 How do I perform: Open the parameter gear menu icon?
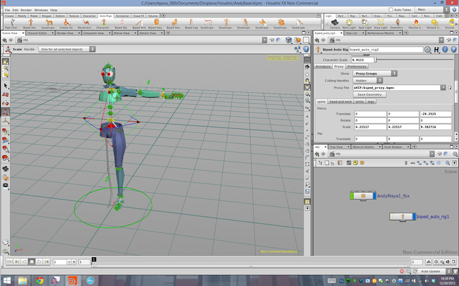[x=428, y=50]
